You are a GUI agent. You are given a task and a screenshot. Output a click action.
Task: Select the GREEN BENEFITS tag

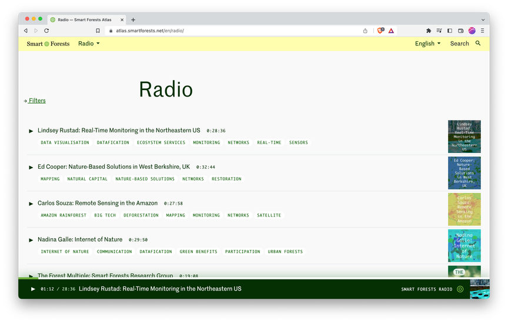pyautogui.click(x=198, y=251)
